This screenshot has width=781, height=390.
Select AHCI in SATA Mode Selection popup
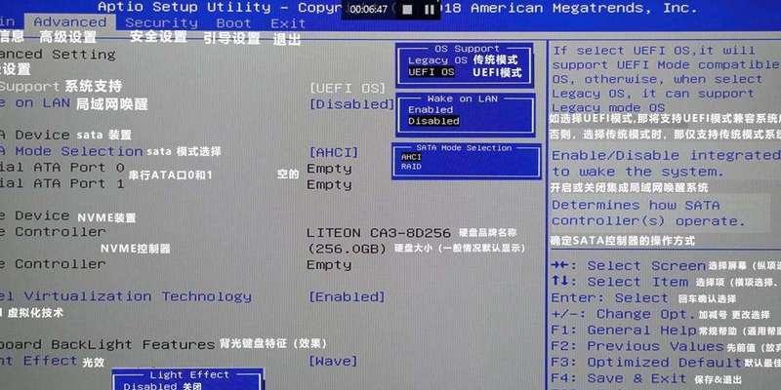coord(412,157)
